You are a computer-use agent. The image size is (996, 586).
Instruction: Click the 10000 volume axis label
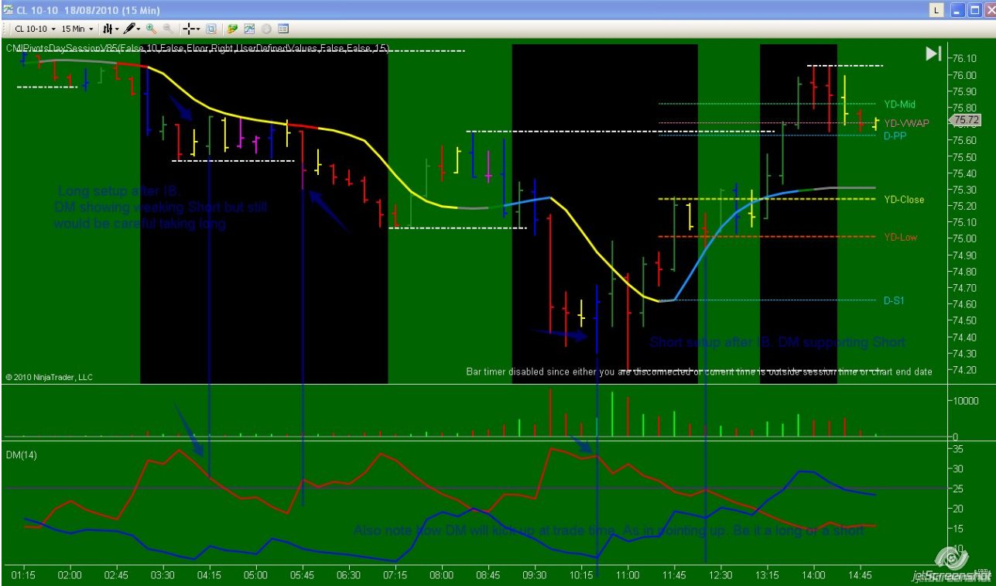(x=965, y=401)
